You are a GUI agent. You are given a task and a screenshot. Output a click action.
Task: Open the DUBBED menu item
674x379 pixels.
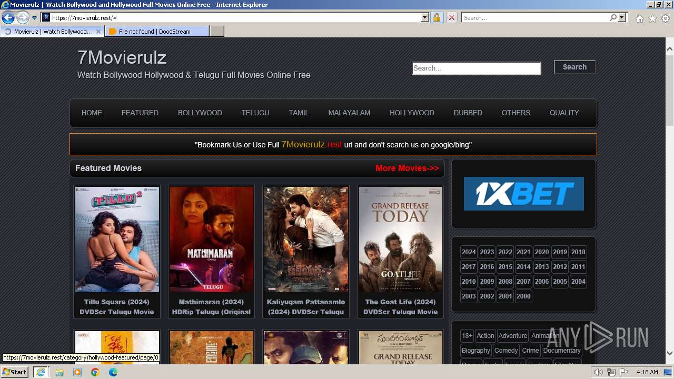click(x=468, y=113)
